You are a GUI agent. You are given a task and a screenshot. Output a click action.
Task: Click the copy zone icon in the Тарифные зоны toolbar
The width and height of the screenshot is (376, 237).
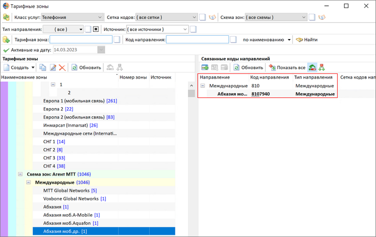43,68
